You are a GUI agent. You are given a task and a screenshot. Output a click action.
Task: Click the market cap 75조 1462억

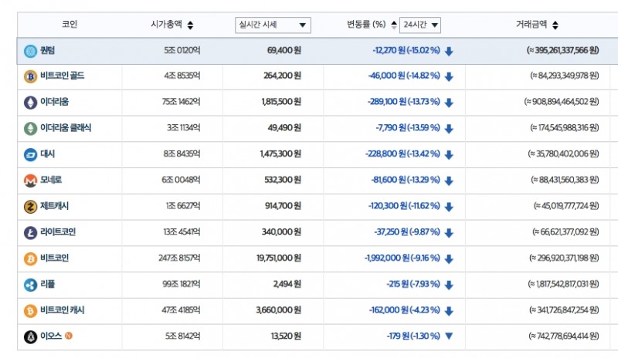point(181,102)
